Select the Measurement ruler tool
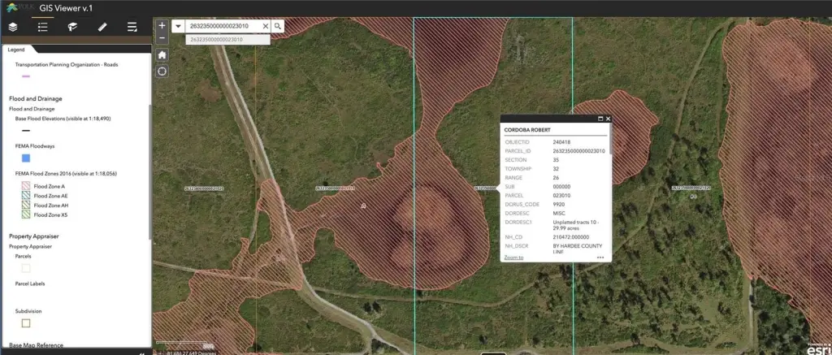The width and height of the screenshot is (832, 355). (102, 27)
